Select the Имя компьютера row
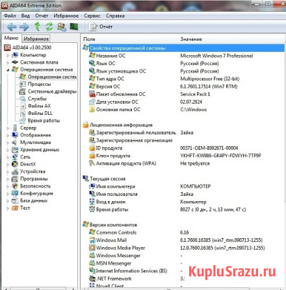 pyautogui.click(x=183, y=186)
